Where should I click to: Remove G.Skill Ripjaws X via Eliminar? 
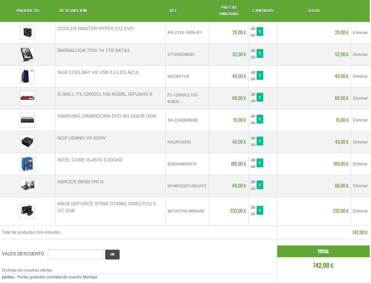coord(360,98)
